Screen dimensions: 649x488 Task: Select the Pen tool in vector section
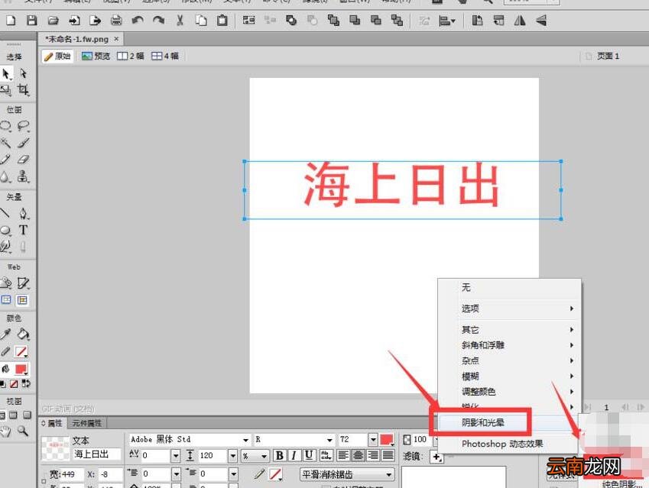23,213
